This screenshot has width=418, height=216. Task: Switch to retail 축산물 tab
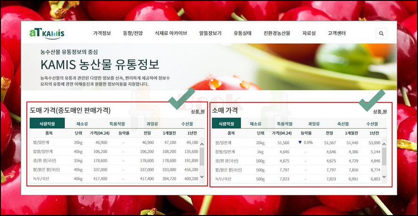(x=343, y=123)
